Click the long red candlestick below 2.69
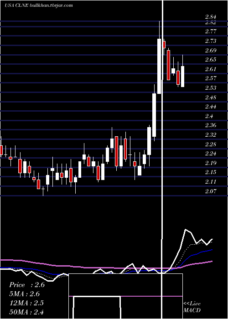The image size is (228, 319). coord(169,65)
